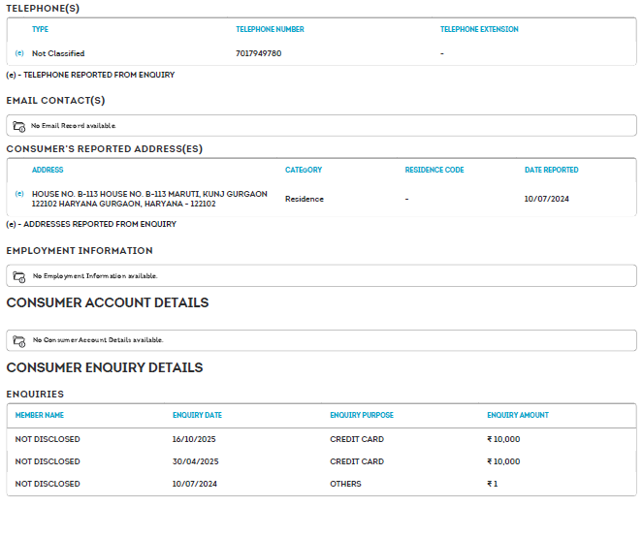Click the Member Name column header
This screenshot has height=538, width=643.
[40, 416]
